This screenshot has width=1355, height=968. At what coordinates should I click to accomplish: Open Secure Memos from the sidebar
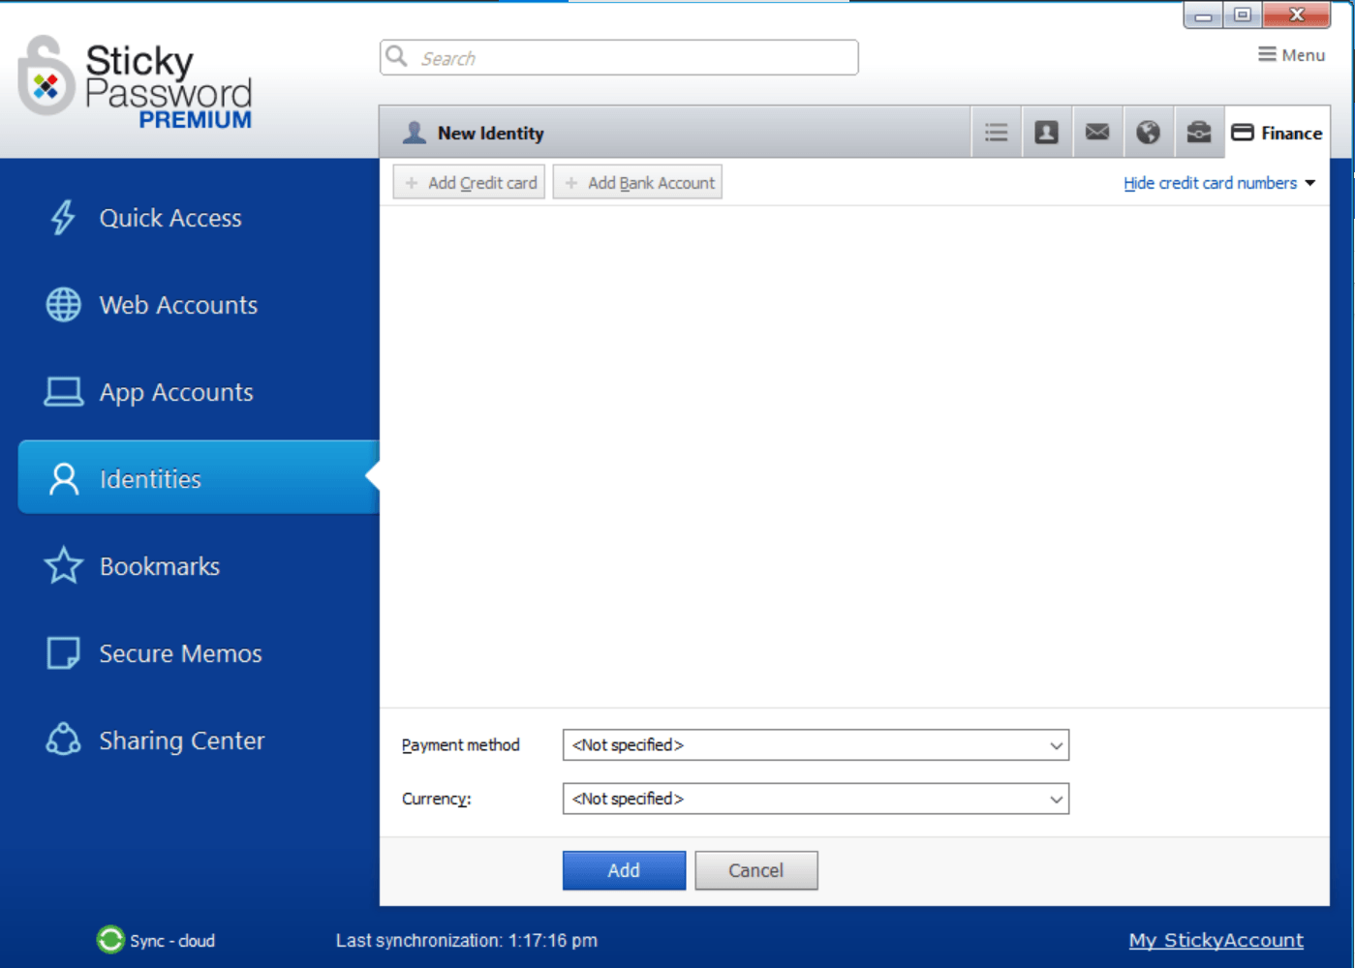click(x=180, y=652)
